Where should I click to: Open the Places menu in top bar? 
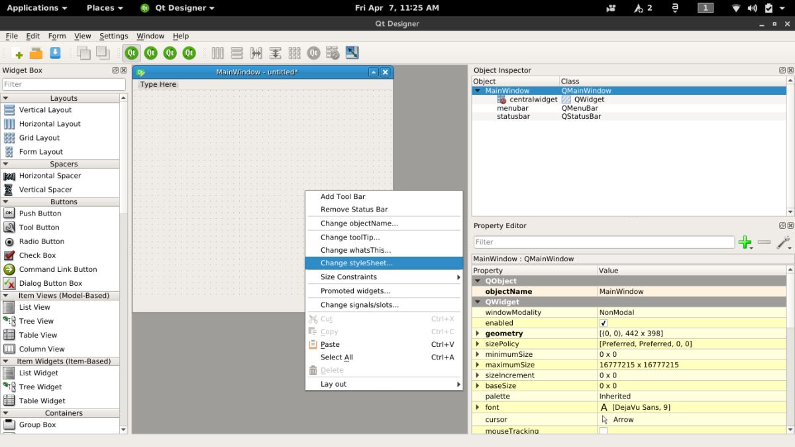point(105,8)
